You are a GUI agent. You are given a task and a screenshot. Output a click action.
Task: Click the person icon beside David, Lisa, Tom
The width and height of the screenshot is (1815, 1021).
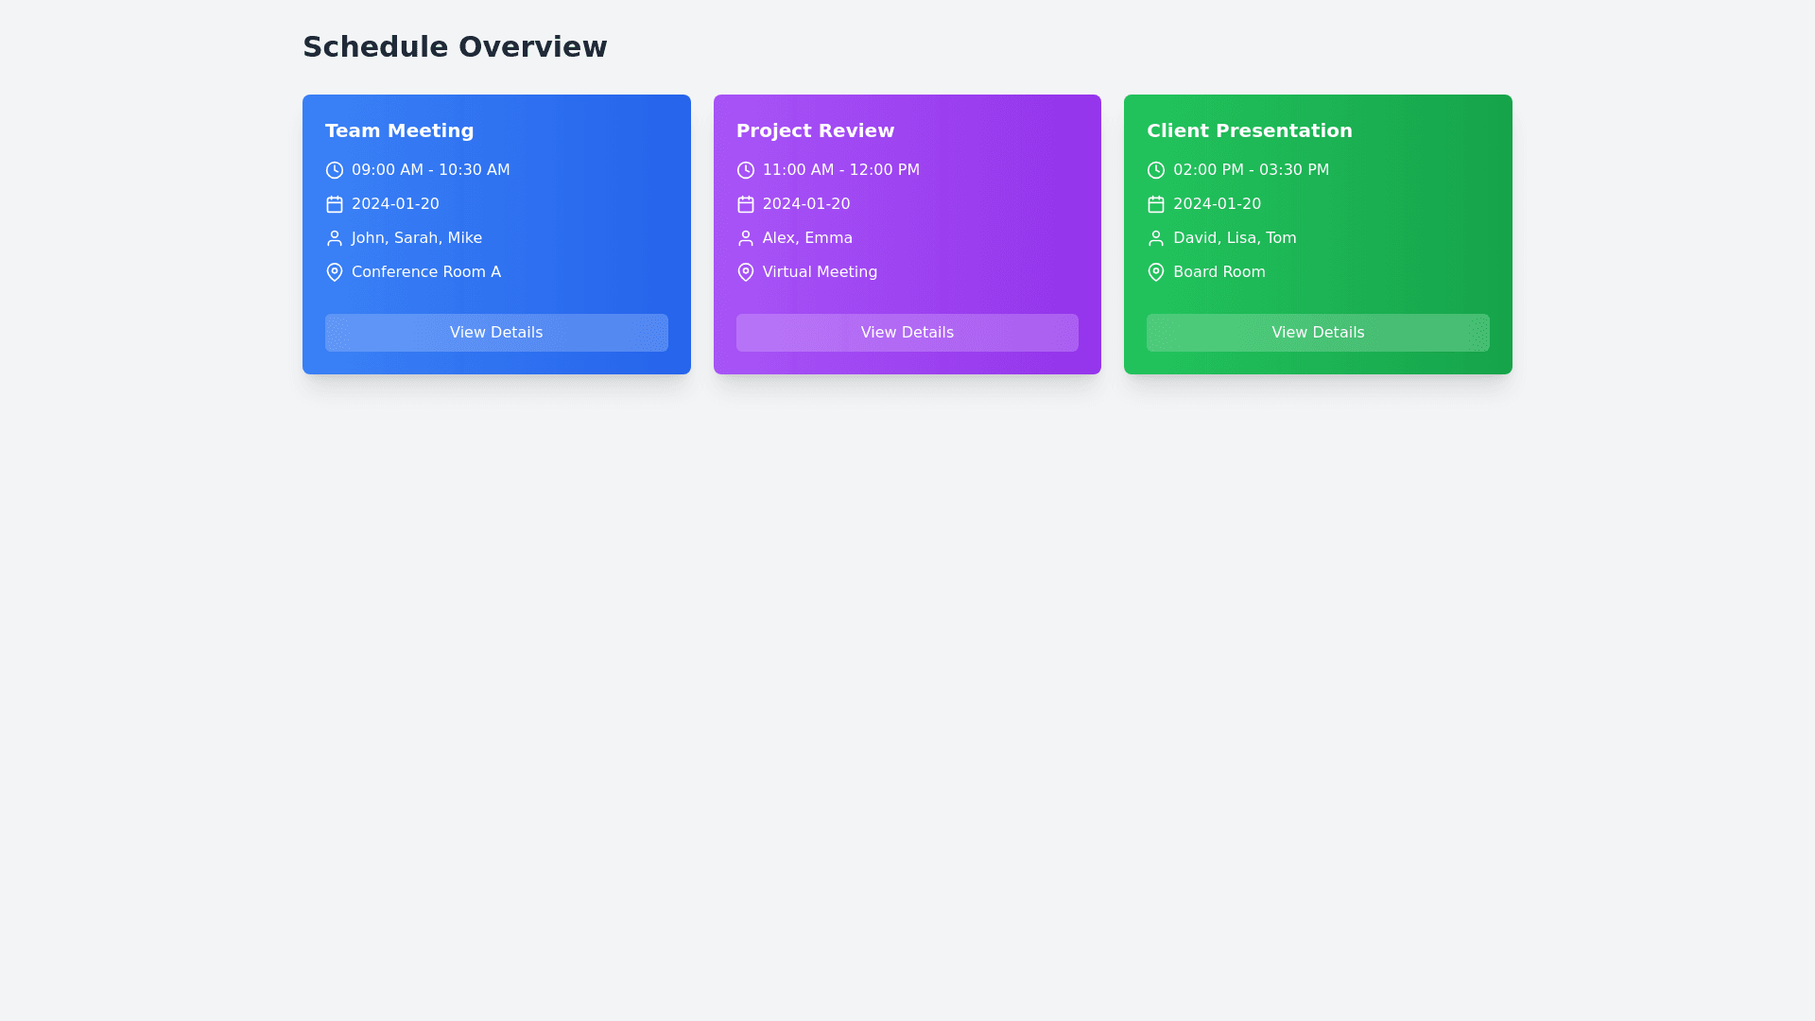click(x=1155, y=238)
